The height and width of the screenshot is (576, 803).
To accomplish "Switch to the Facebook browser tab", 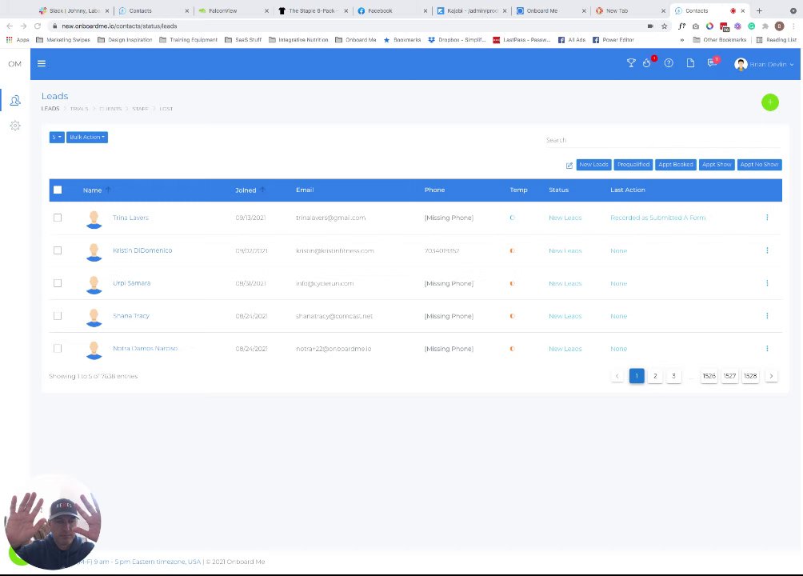I will 392,10.
